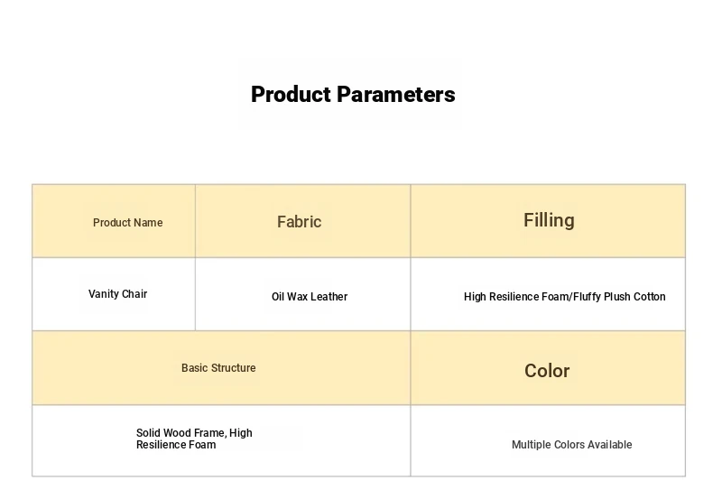Click 'High Resilience Foam' in the filling value

(x=516, y=297)
